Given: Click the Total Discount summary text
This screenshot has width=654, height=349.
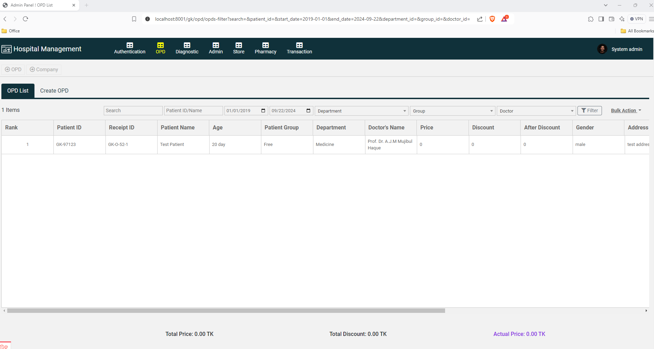Looking at the screenshot, I should click(x=358, y=334).
